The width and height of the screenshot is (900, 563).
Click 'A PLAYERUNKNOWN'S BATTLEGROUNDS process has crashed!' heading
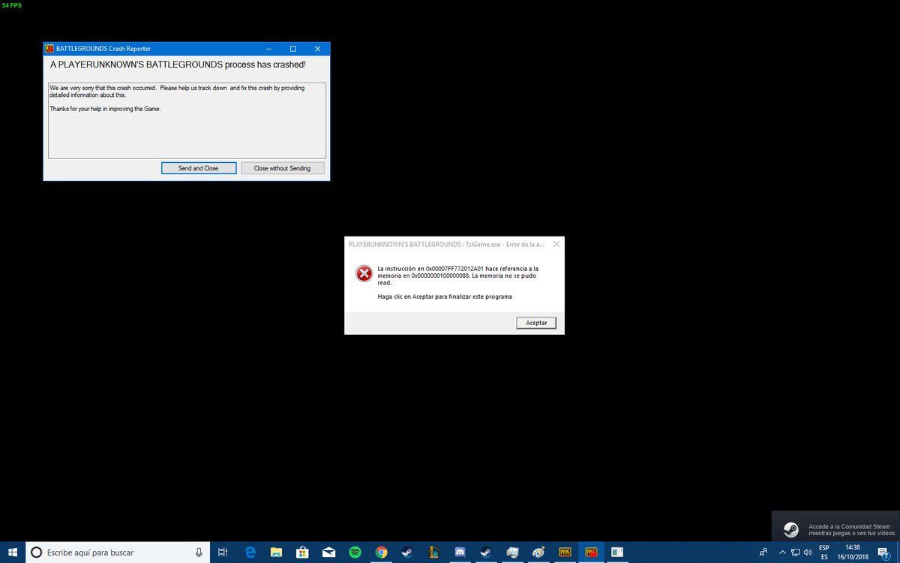[178, 65]
